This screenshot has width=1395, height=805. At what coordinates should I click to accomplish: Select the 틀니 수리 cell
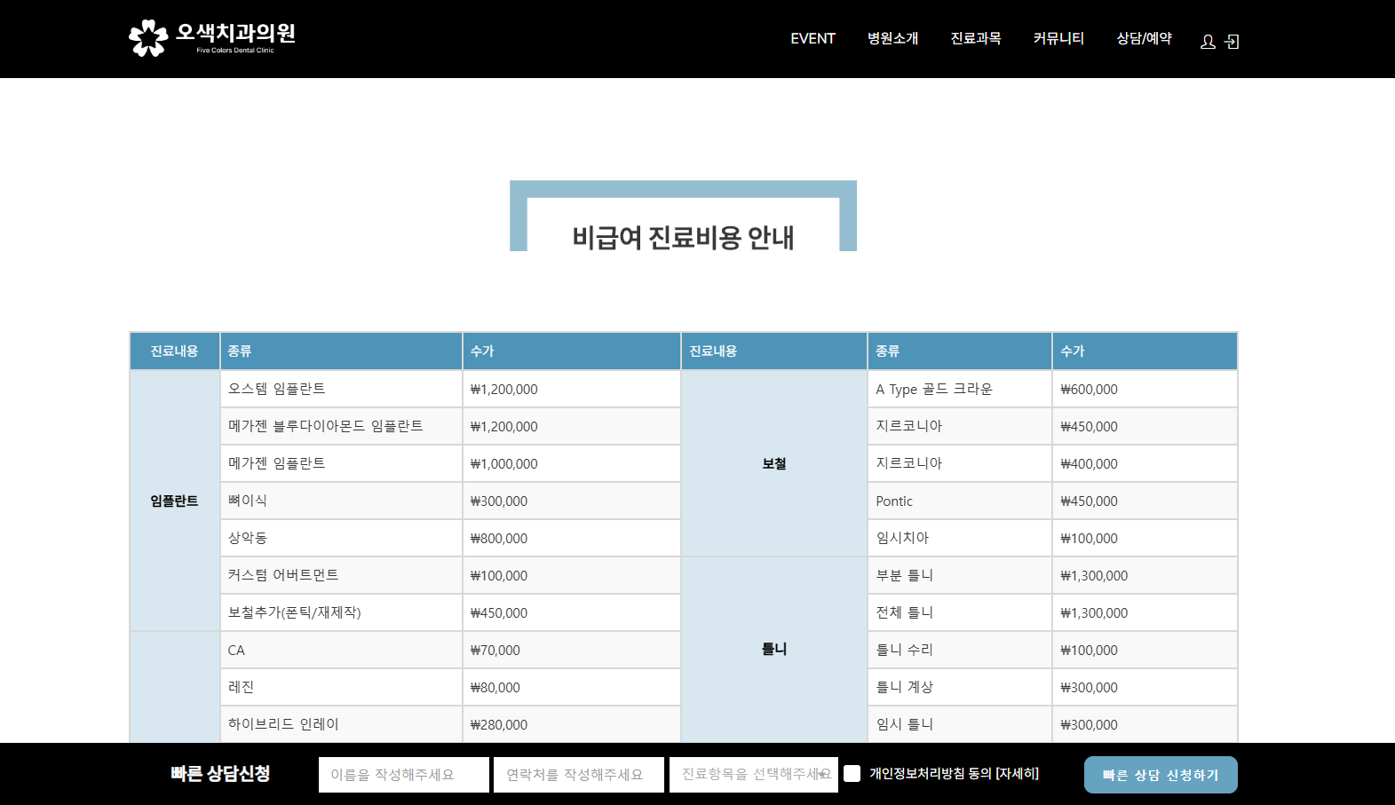pos(960,650)
